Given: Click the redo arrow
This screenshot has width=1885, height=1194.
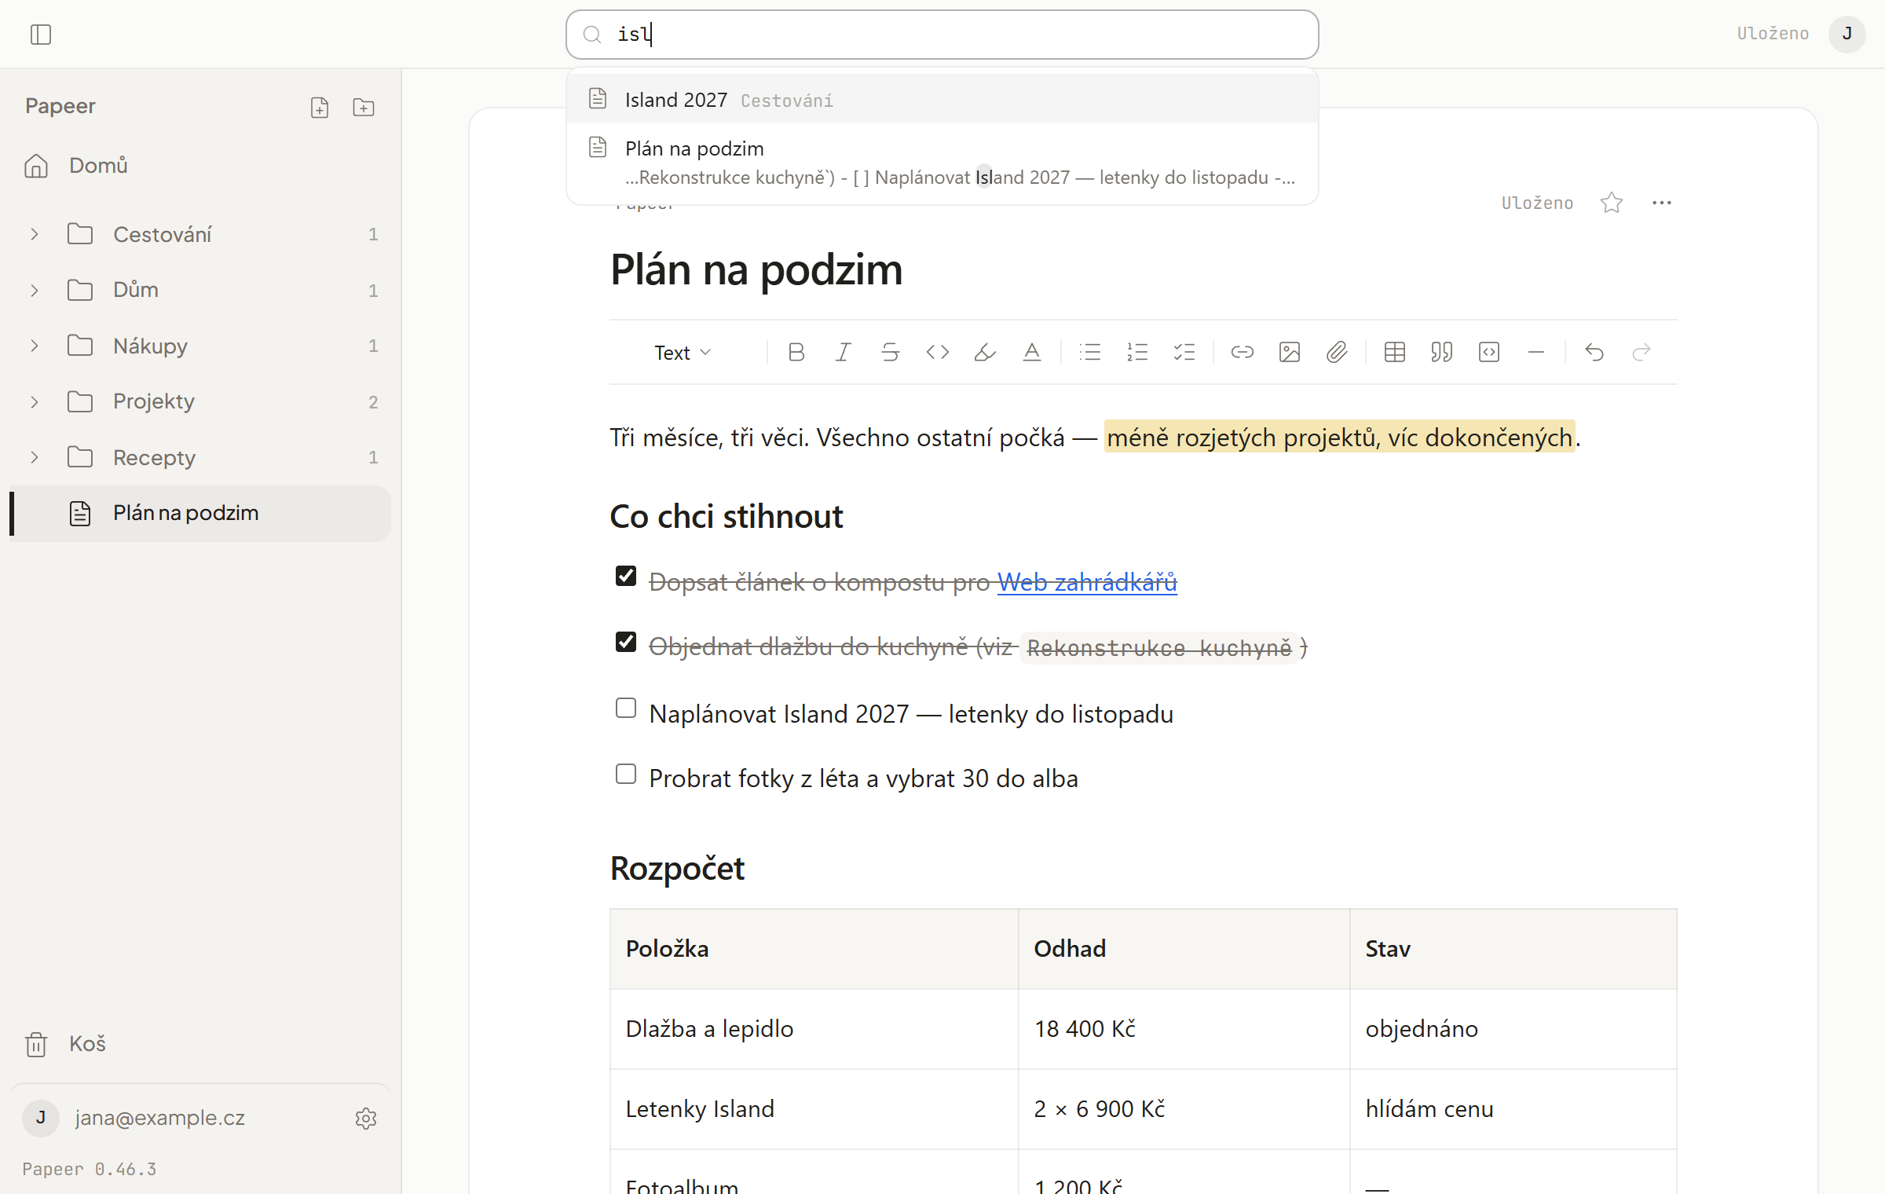Looking at the screenshot, I should [1642, 353].
